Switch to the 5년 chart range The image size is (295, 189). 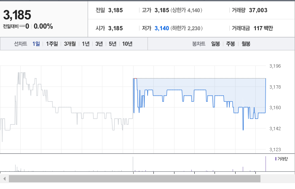(113, 44)
